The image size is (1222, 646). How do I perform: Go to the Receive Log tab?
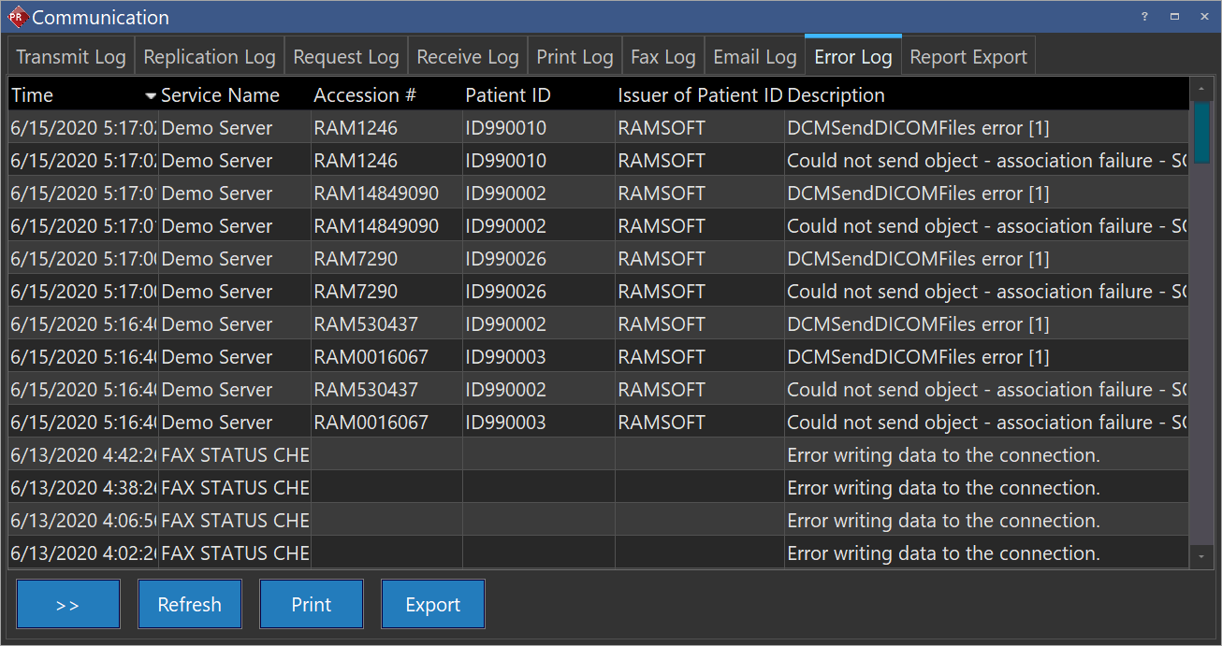(468, 57)
